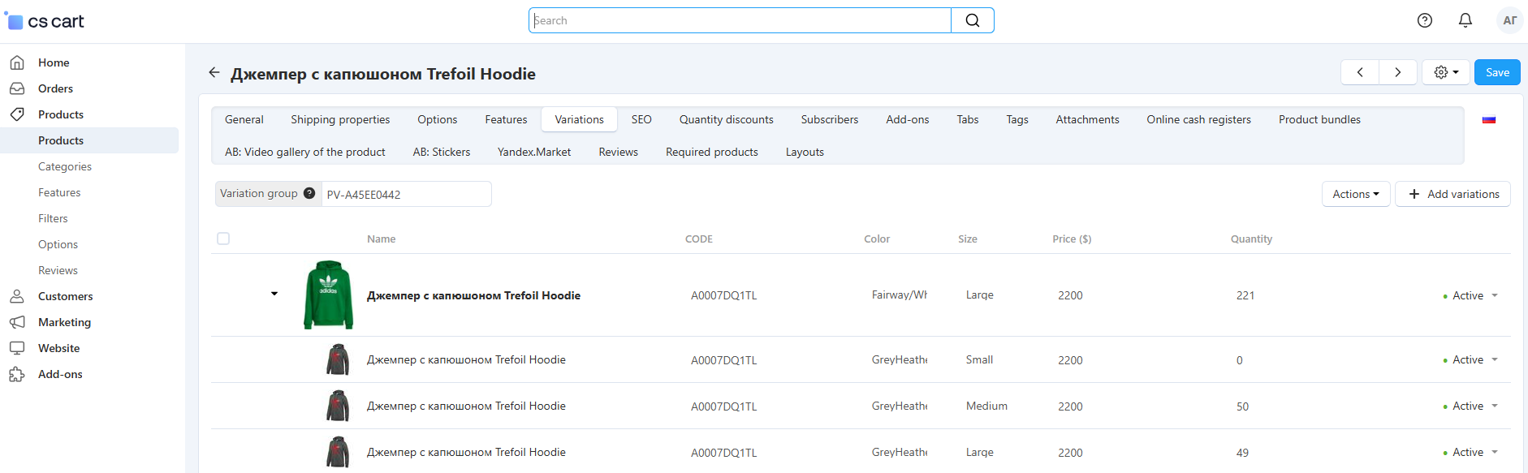Open Reviews in the sidebar submenu
Image resolution: width=1528 pixels, height=473 pixels.
click(58, 270)
